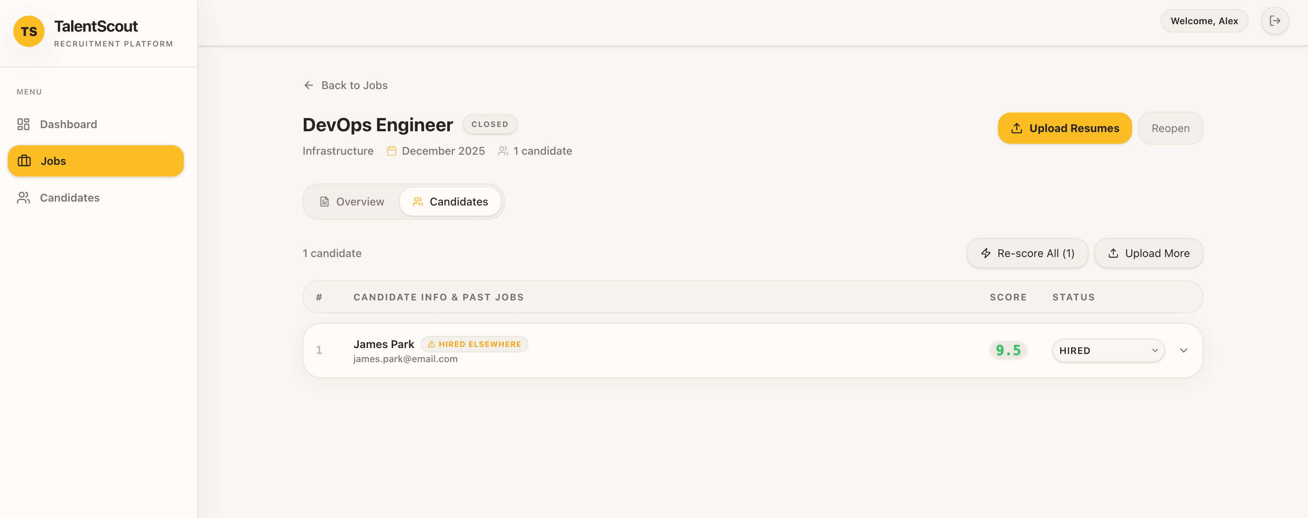Viewport: 1308px width, 518px height.
Task: Click the warning icon in HIRED ELSEWHERE badge
Action: tap(431, 344)
